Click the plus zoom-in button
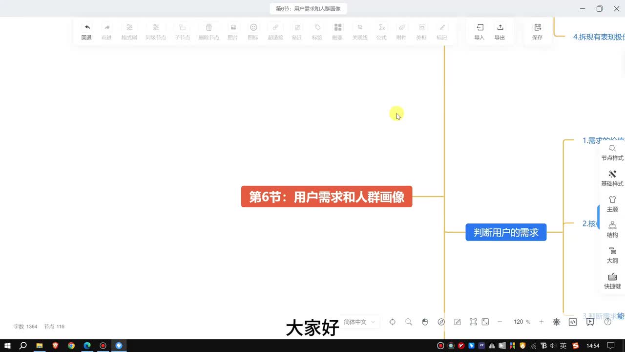 (x=541, y=322)
